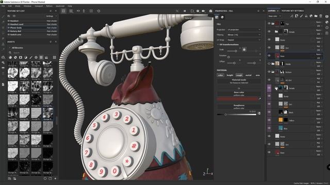Viewport: 330px width, 185px height.
Task: Open the File menu
Action: (x=3, y=6)
